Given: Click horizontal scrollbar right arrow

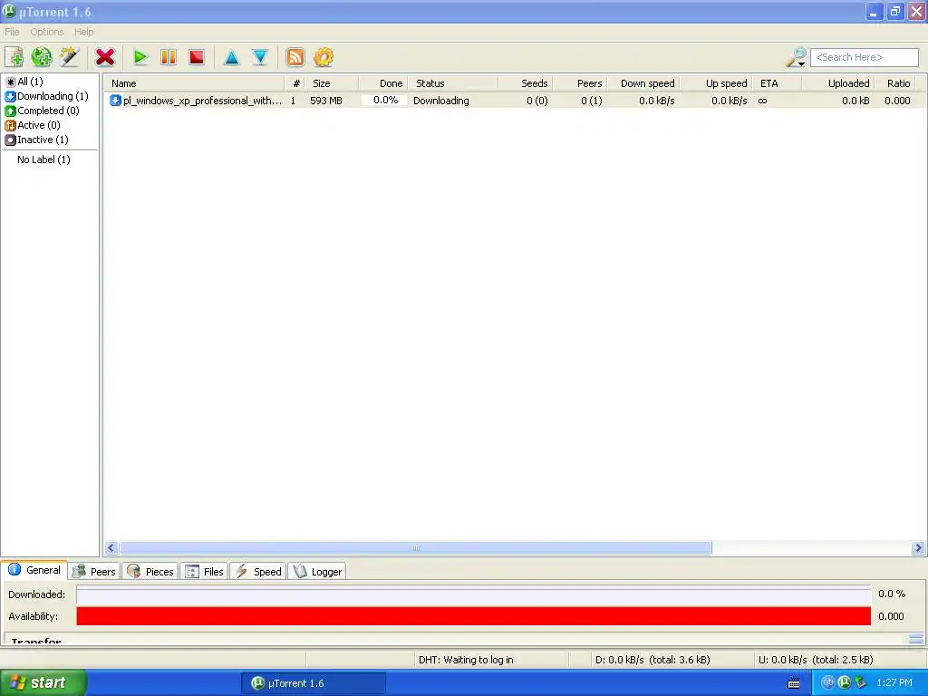Looking at the screenshot, I should pyautogui.click(x=918, y=548).
